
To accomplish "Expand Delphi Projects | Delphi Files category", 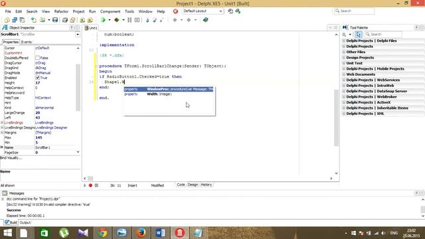I will 344,40.
